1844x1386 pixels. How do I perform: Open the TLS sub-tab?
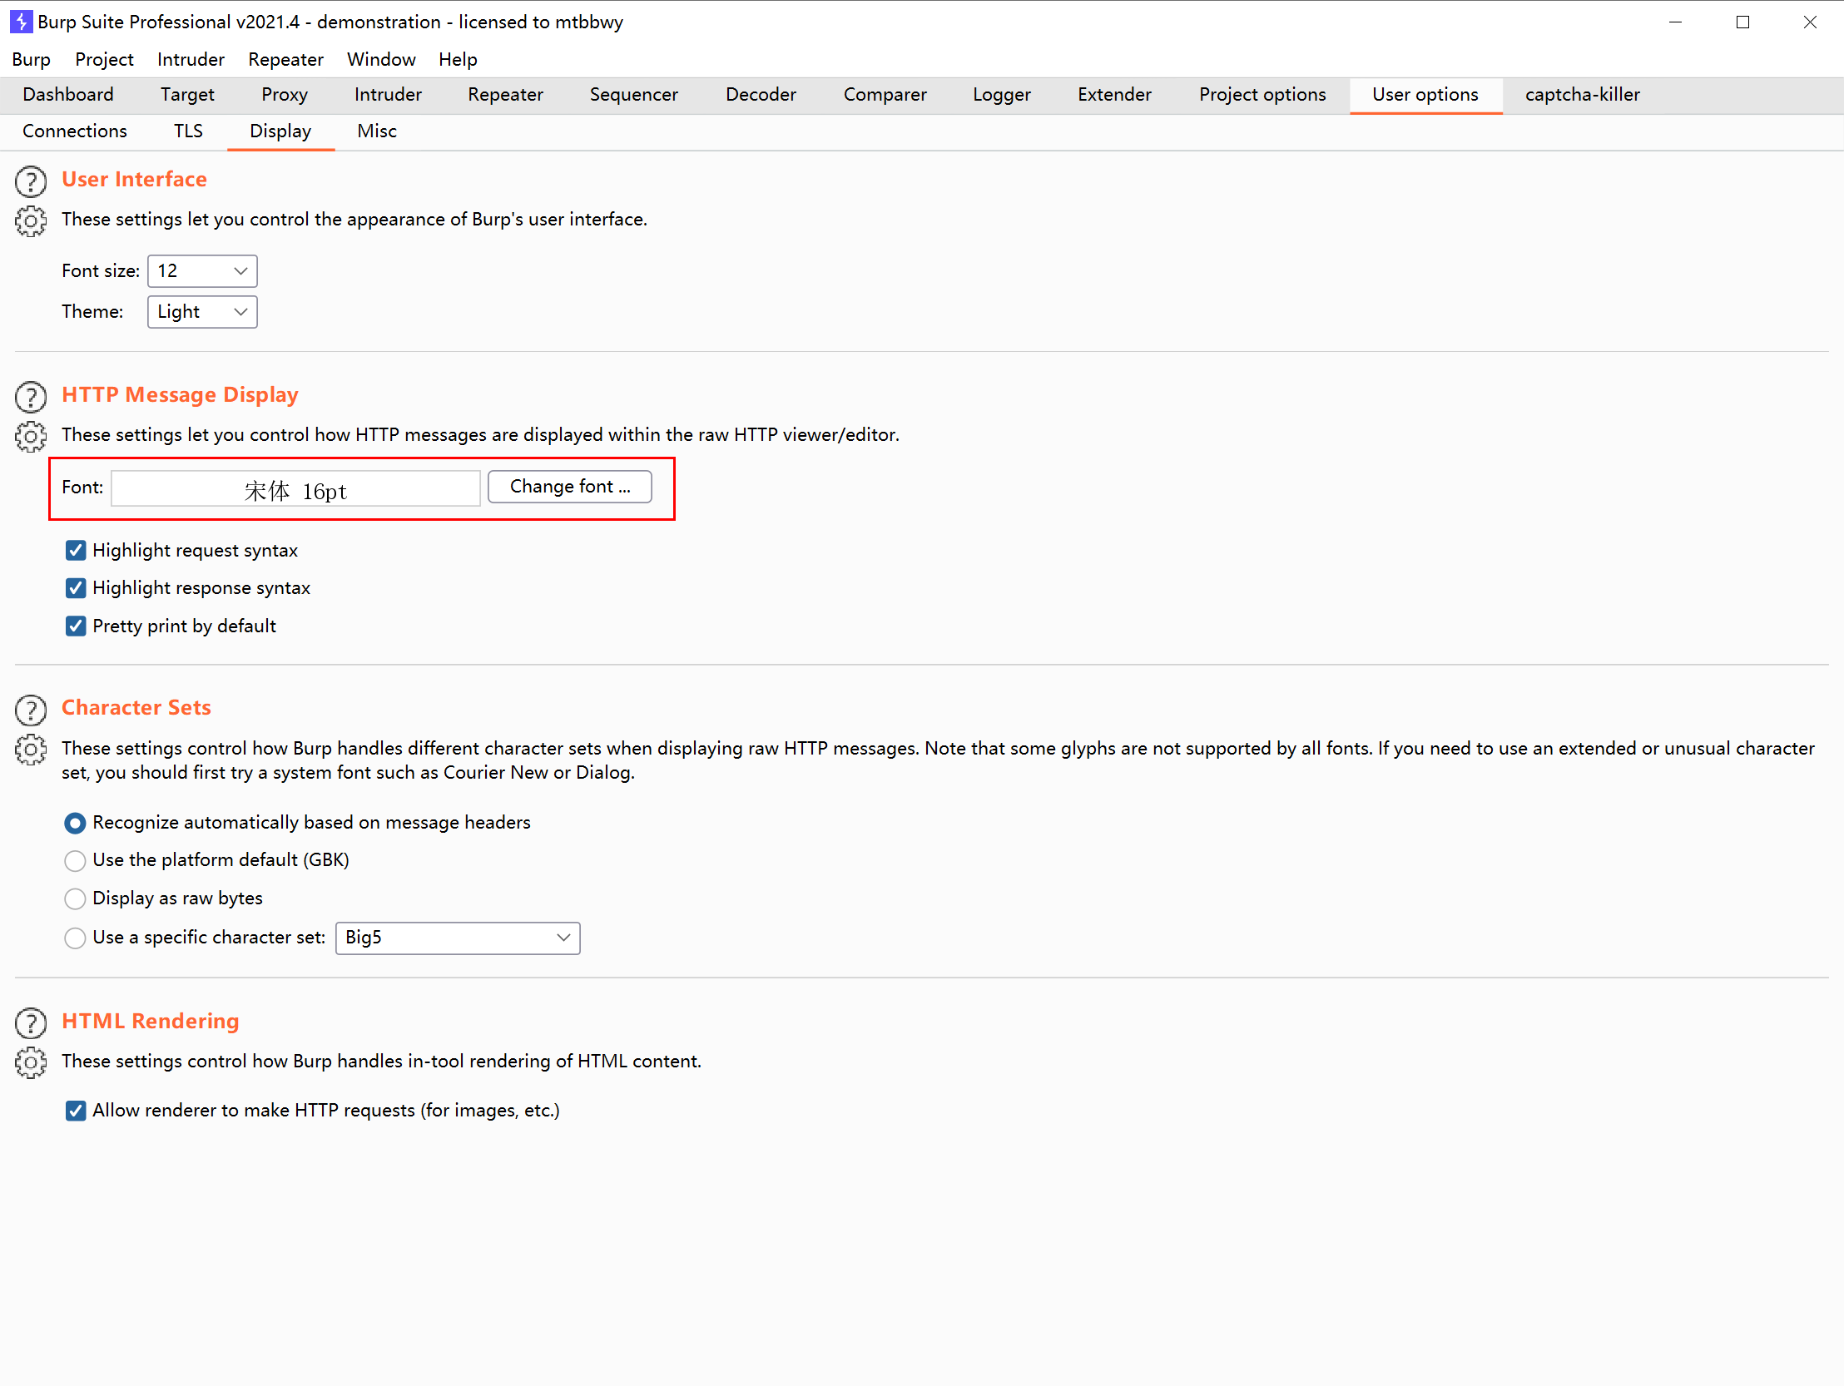click(x=188, y=131)
